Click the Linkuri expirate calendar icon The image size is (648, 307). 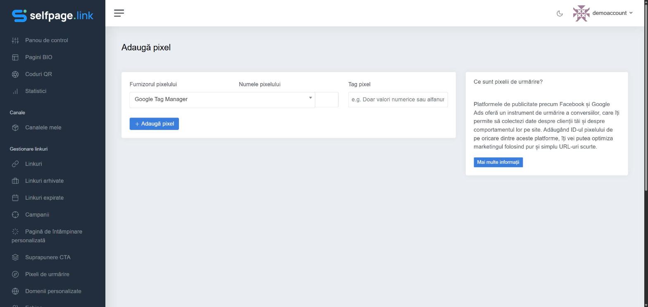[15, 198]
